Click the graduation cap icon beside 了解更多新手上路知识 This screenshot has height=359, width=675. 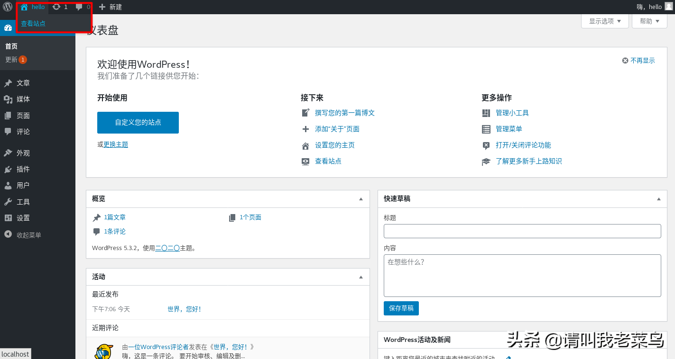pos(486,162)
